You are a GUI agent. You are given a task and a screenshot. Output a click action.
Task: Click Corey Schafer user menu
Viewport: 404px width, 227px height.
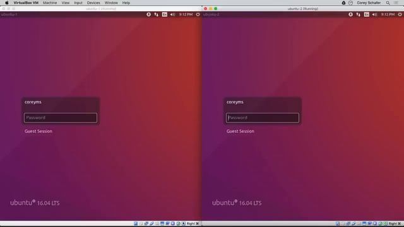(369, 3)
